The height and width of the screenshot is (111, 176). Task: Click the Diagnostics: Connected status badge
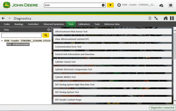[x=162, y=108]
